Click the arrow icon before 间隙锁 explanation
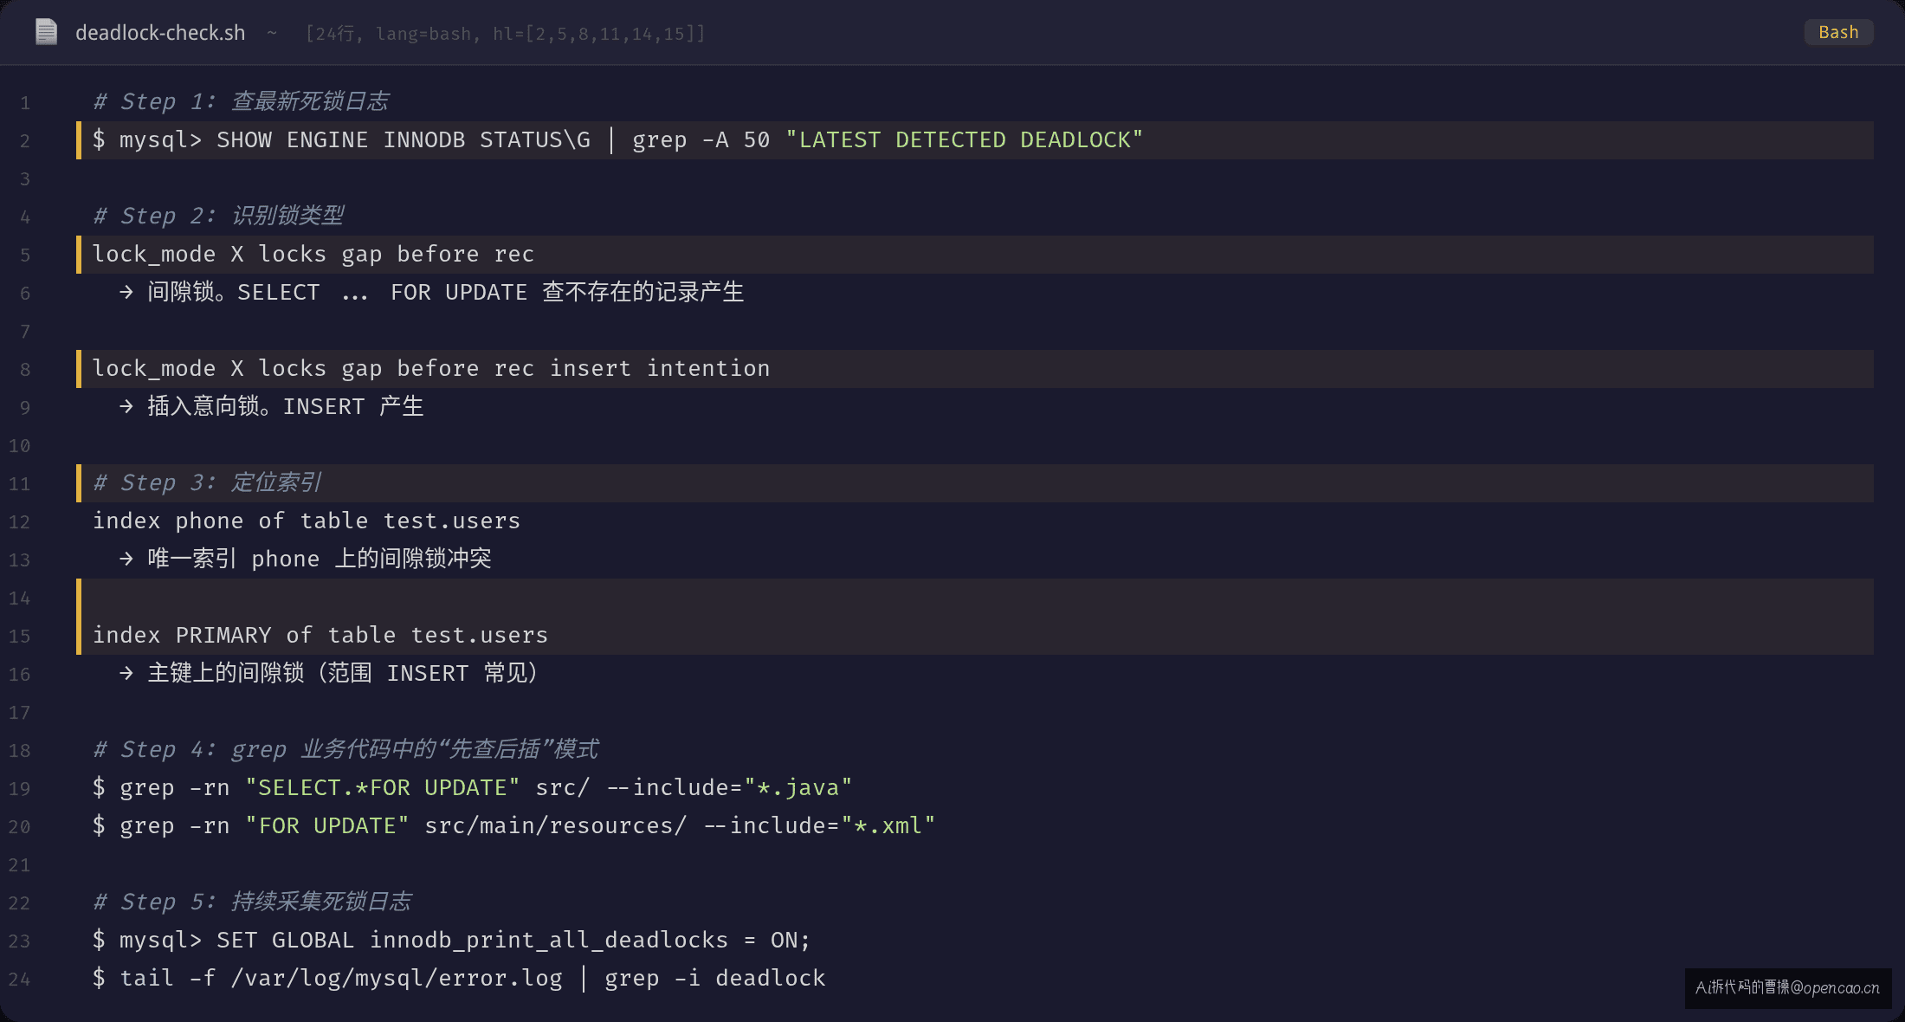This screenshot has height=1022, width=1905. tap(126, 293)
